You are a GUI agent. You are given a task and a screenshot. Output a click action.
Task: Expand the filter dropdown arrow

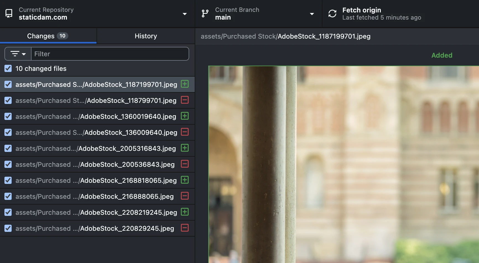tap(24, 54)
